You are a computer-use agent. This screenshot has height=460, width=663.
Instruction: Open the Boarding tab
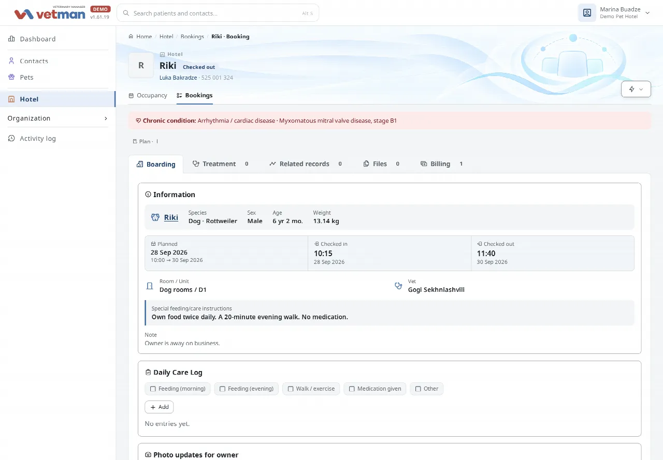point(156,164)
